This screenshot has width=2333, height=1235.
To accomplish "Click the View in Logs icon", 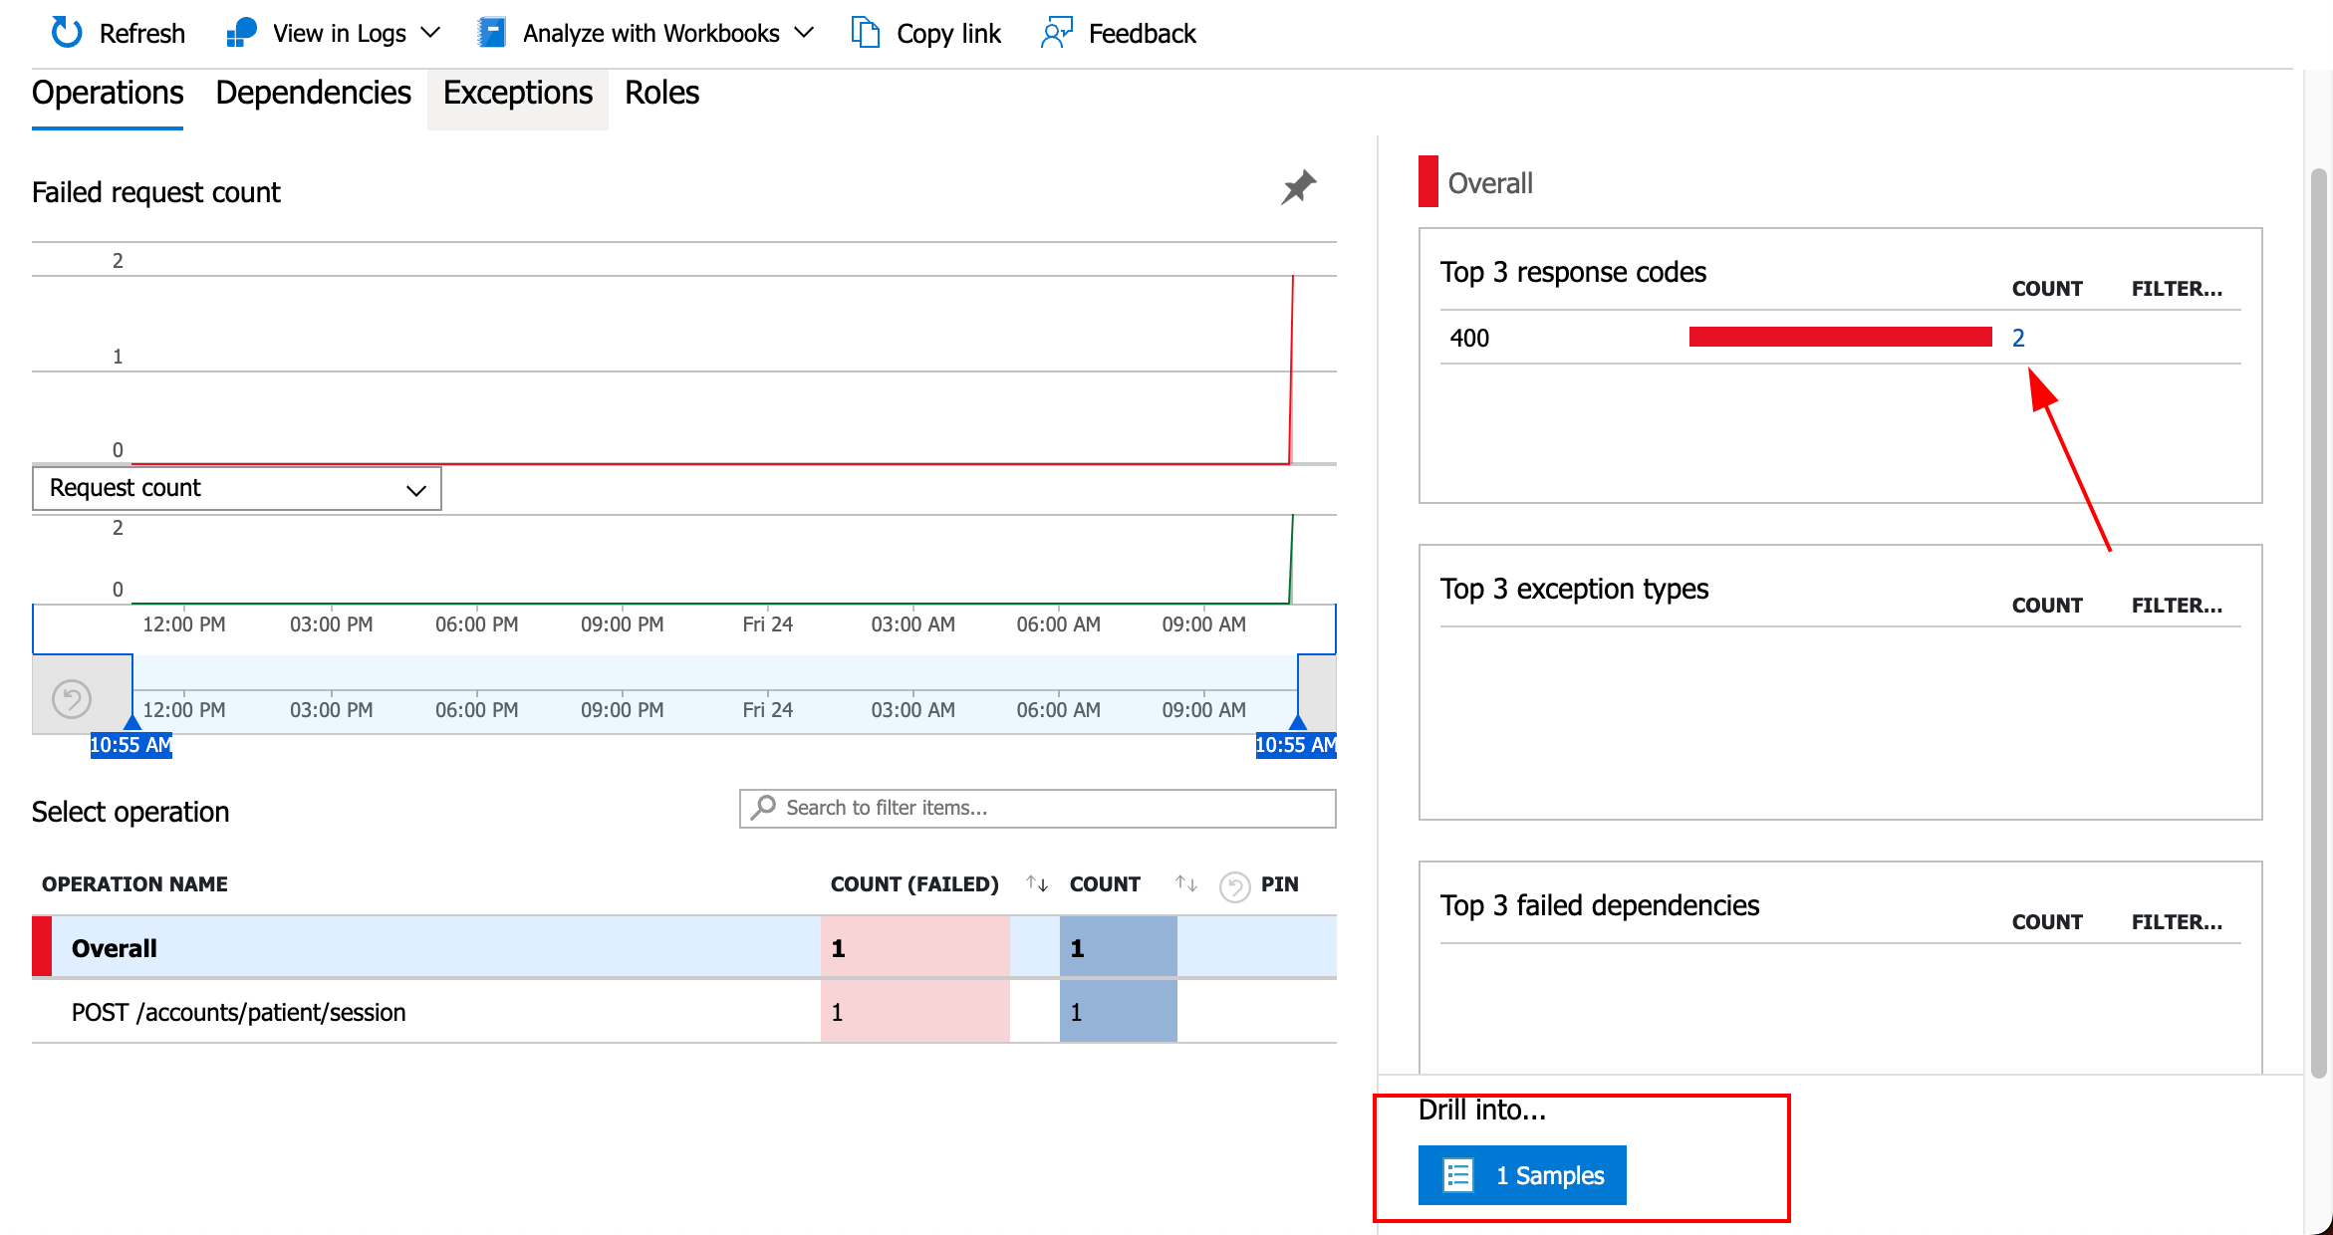I will 242,33.
